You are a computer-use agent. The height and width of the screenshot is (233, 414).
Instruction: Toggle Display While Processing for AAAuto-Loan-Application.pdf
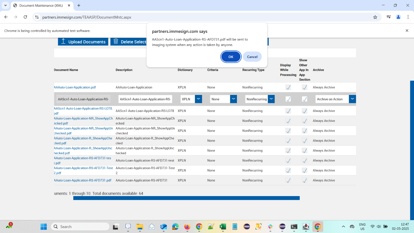(x=288, y=87)
